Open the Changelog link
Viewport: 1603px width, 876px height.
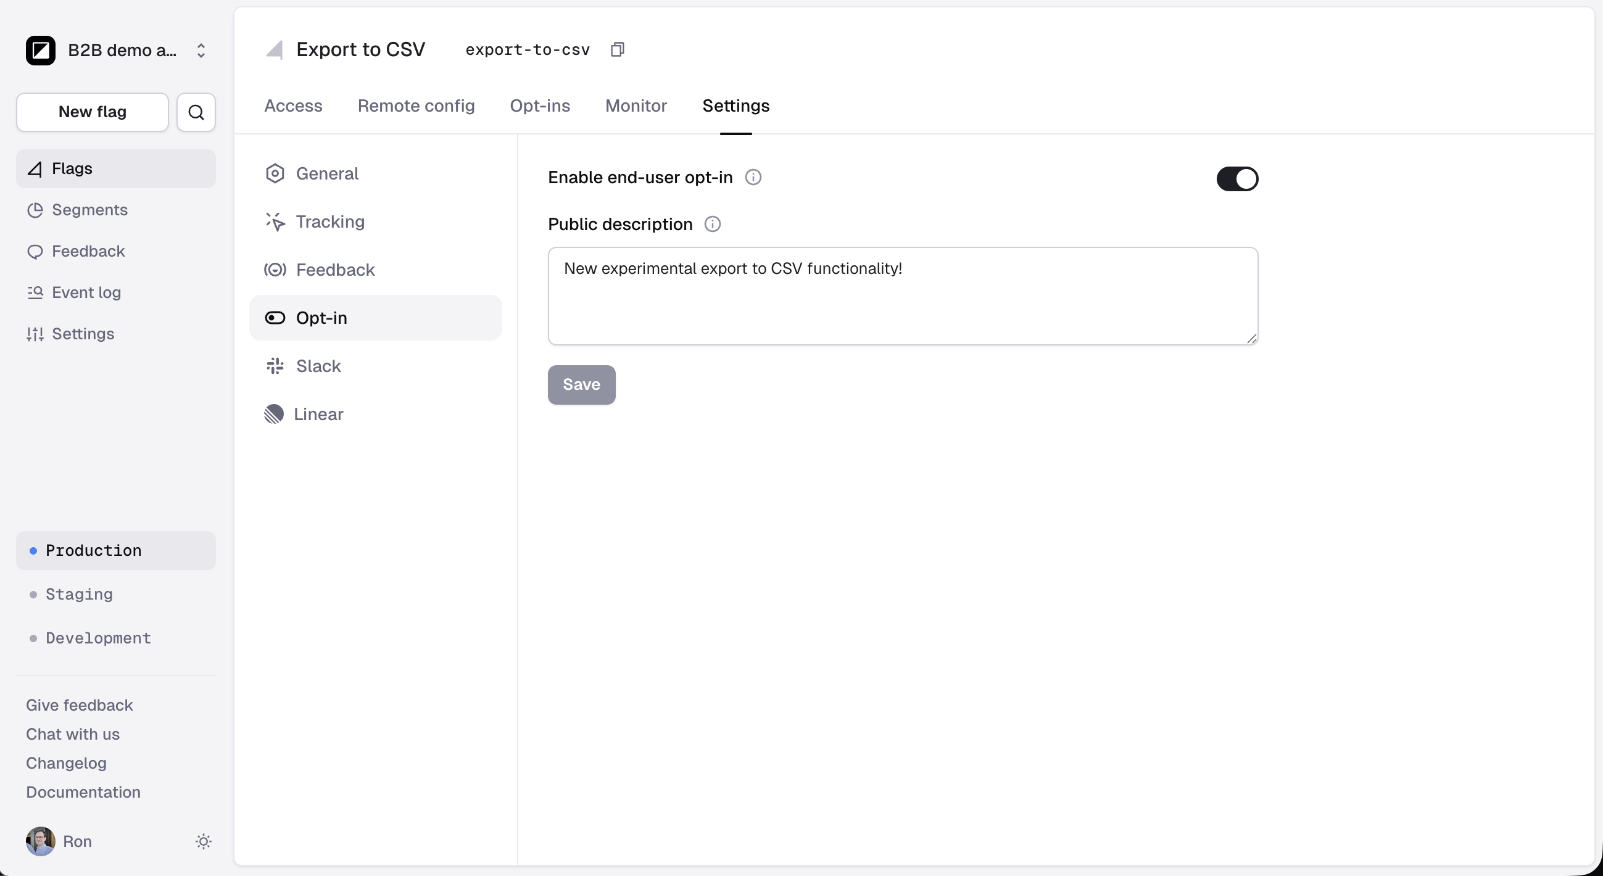(x=66, y=763)
